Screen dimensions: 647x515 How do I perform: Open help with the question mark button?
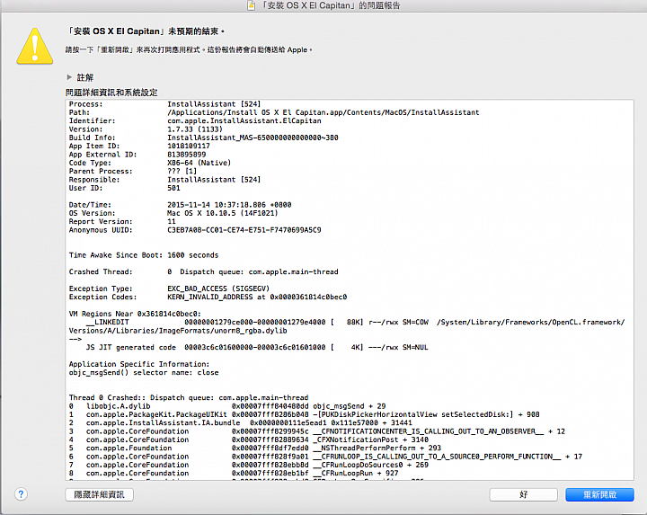(x=21, y=494)
